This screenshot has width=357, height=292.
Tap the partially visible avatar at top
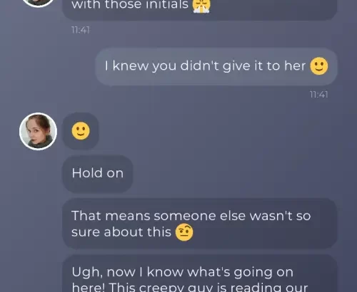pos(38,4)
